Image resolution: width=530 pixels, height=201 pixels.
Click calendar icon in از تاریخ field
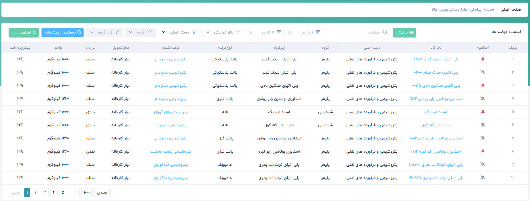pyautogui.click(x=318, y=32)
